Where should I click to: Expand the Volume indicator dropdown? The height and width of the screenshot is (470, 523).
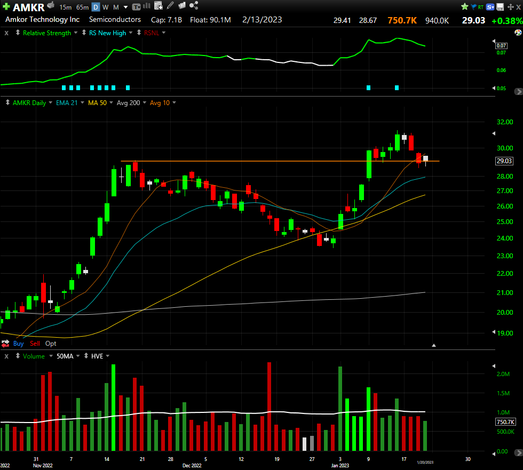(51, 356)
